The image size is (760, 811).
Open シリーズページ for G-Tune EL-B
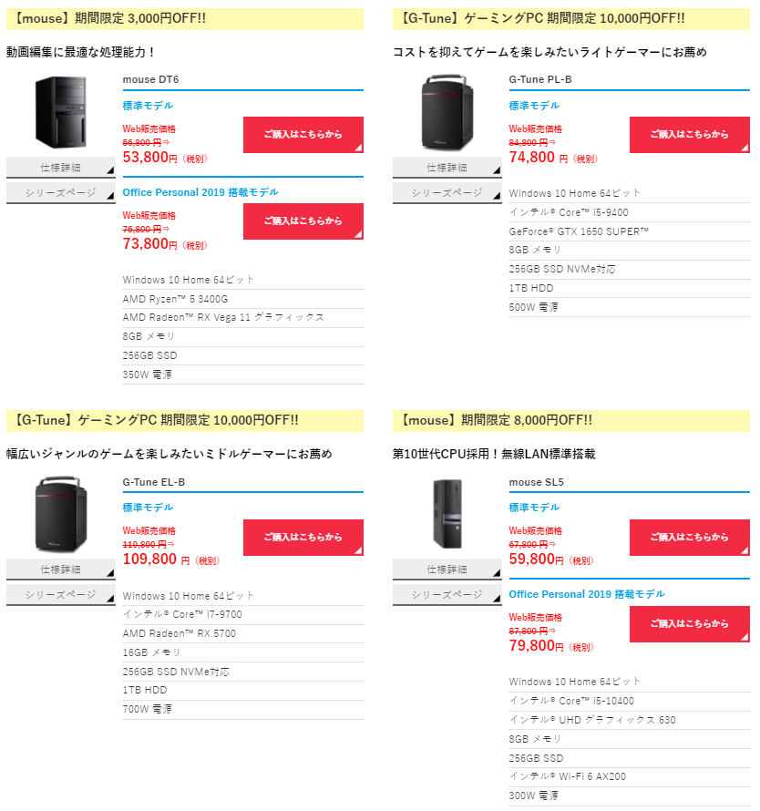[60, 595]
